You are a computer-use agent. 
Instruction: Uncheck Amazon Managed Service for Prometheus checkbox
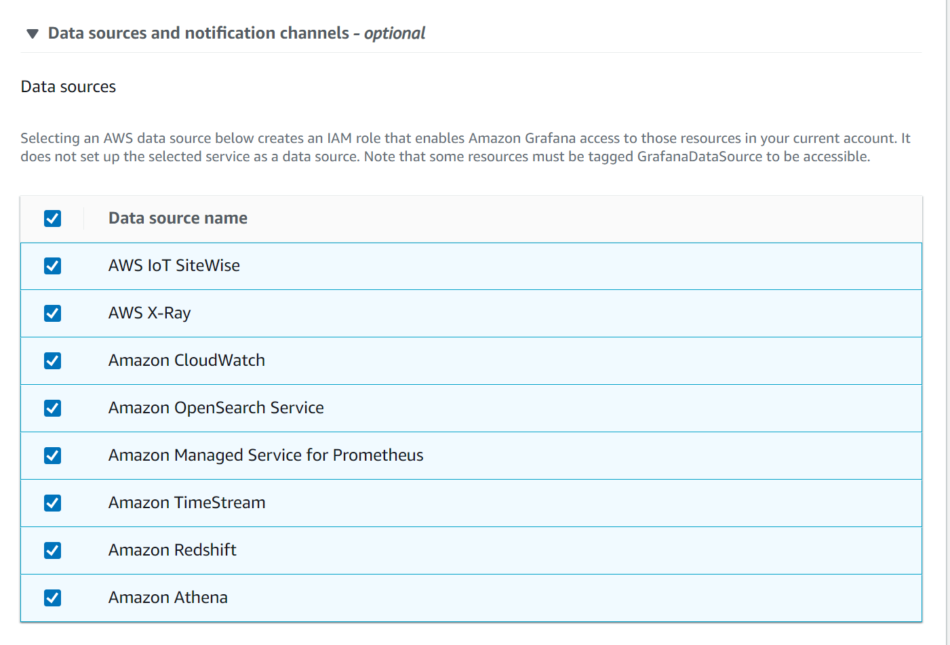(x=52, y=455)
